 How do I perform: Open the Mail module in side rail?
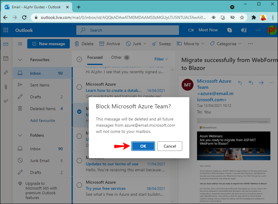(x=6, y=44)
